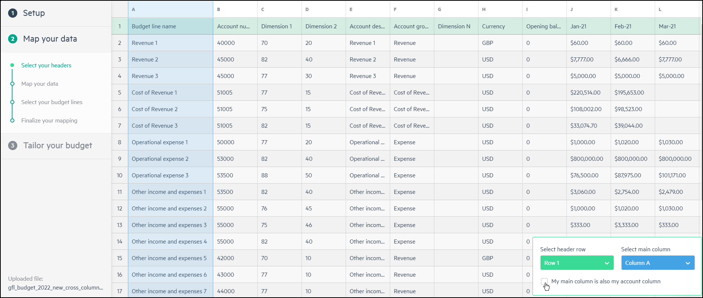The image size is (703, 298).
Task: Select row 1 number
Action: [120, 26]
